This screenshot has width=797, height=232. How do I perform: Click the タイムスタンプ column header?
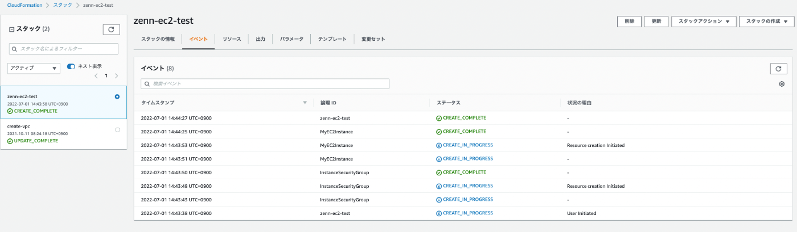coord(158,103)
